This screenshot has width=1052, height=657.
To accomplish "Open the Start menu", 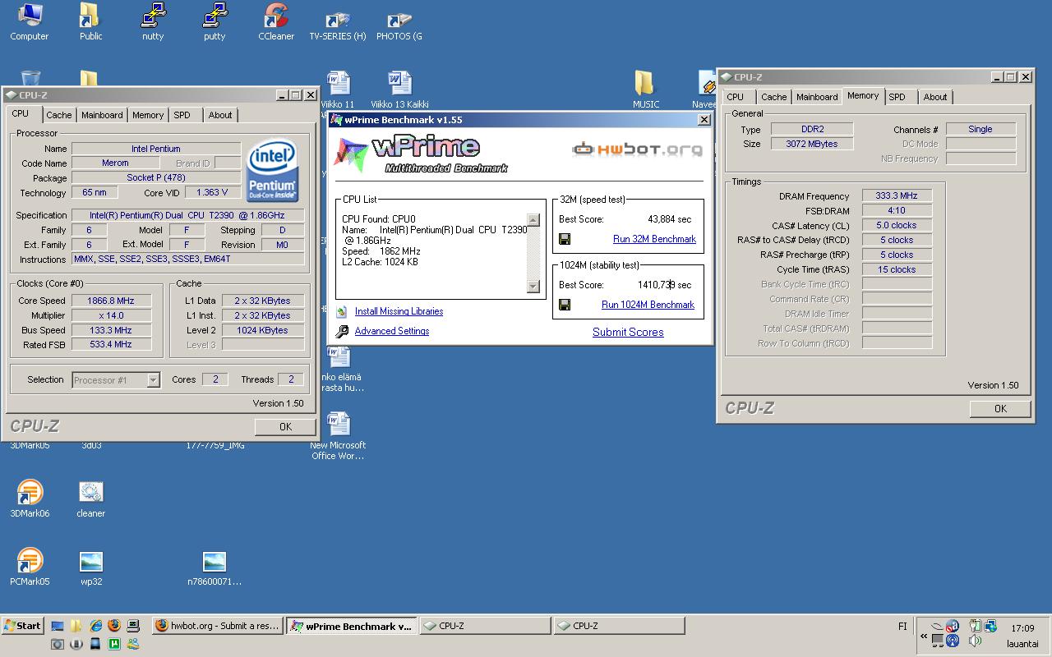I will click(x=22, y=626).
